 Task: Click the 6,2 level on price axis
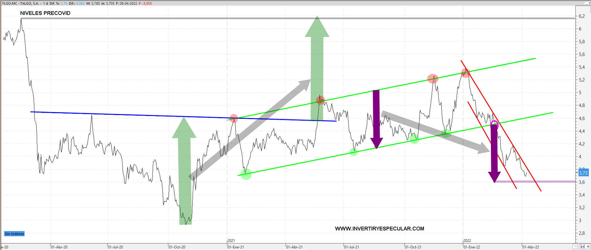582,16
